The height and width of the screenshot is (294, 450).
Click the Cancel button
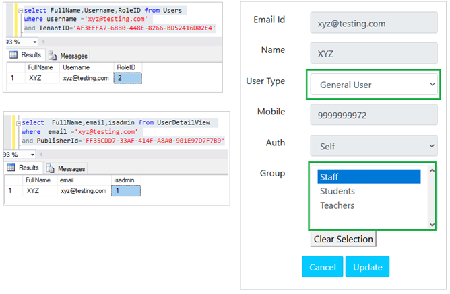click(x=322, y=267)
